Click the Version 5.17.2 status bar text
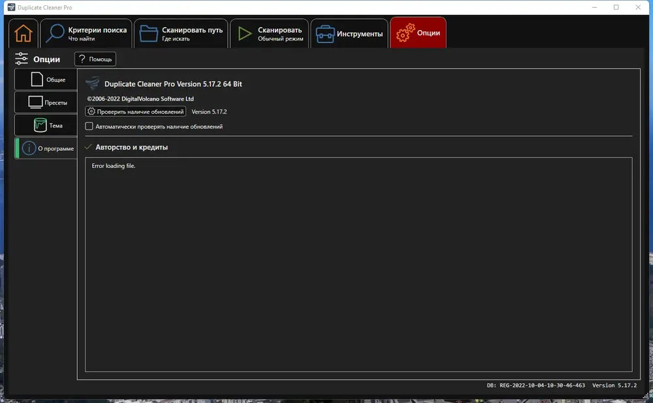 (614, 385)
